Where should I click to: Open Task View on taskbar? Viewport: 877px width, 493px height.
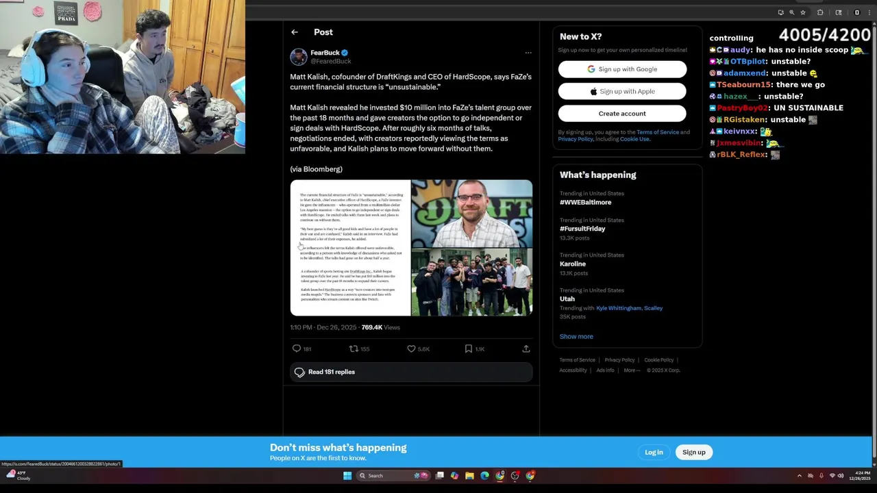point(439,475)
